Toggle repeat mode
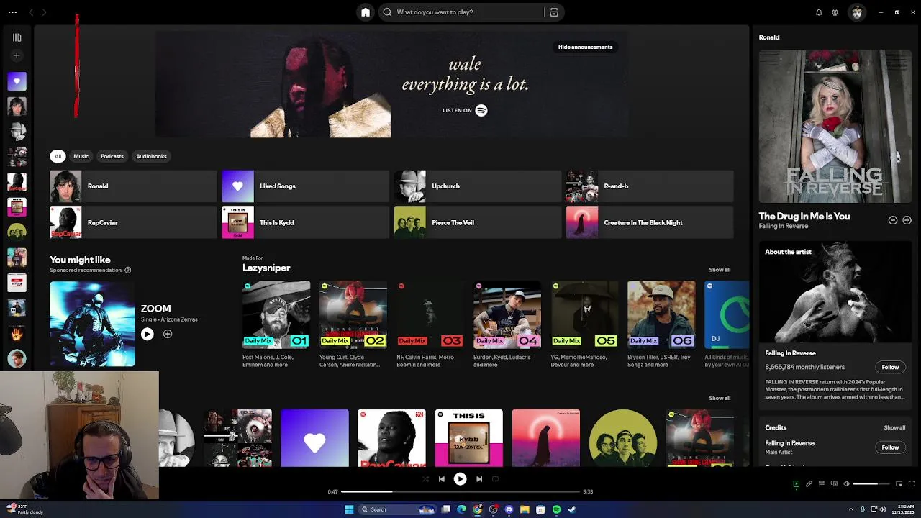The height and width of the screenshot is (518, 921). click(x=495, y=479)
